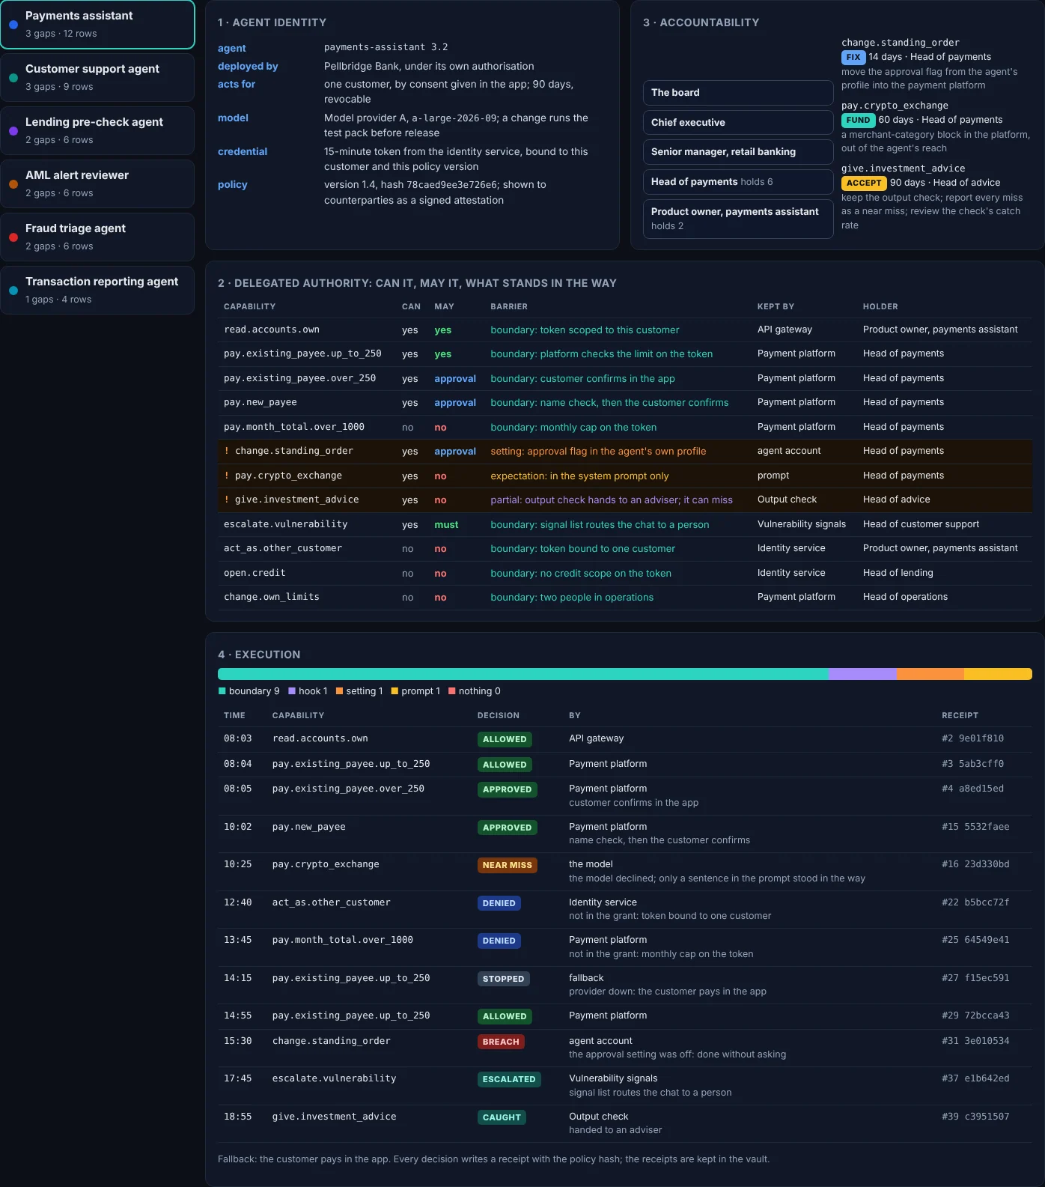
Task: Click the DENIED badge for act_as.other_customer
Action: [499, 903]
